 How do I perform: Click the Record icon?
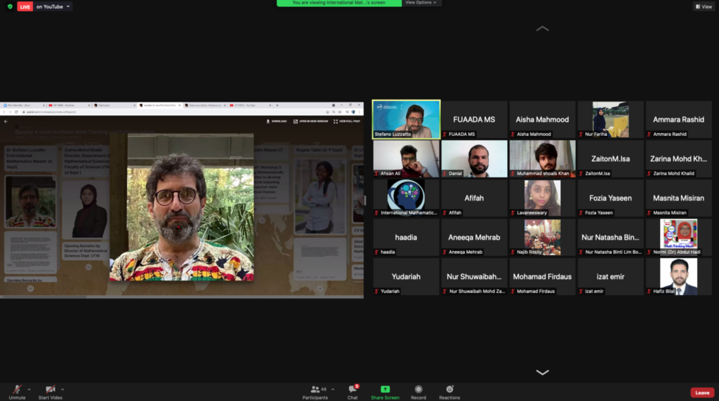[418, 389]
